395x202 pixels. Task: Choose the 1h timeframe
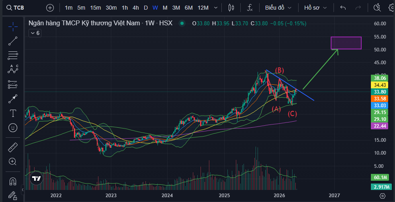pos(125,8)
